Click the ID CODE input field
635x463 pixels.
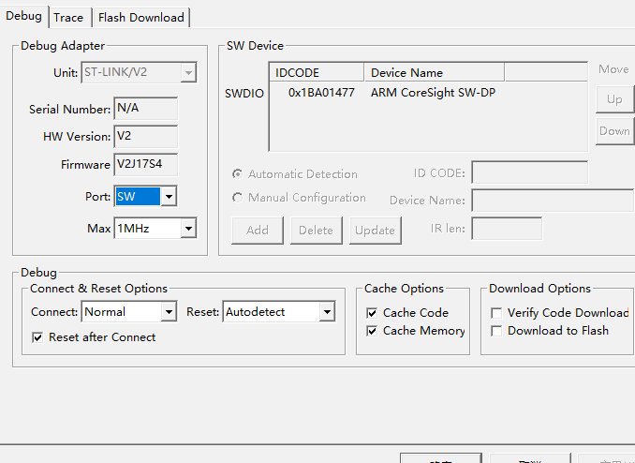(x=530, y=172)
